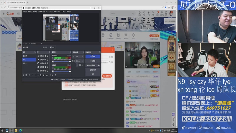Mute the desktop audio channel speaker icon

(x=53, y=71)
